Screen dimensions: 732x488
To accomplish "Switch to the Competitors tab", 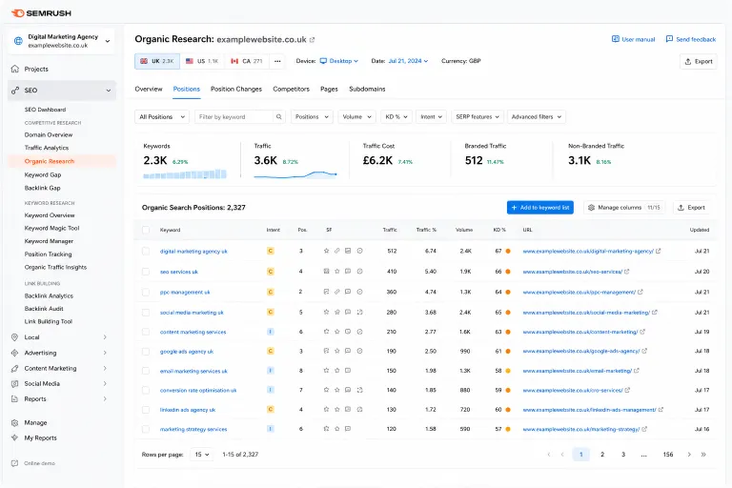I will coord(291,89).
